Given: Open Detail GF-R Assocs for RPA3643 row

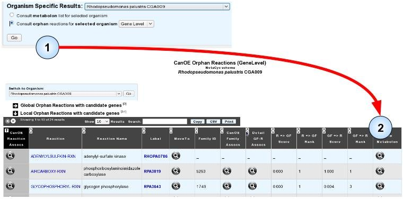Looking at the screenshot, I should [x=252, y=186].
